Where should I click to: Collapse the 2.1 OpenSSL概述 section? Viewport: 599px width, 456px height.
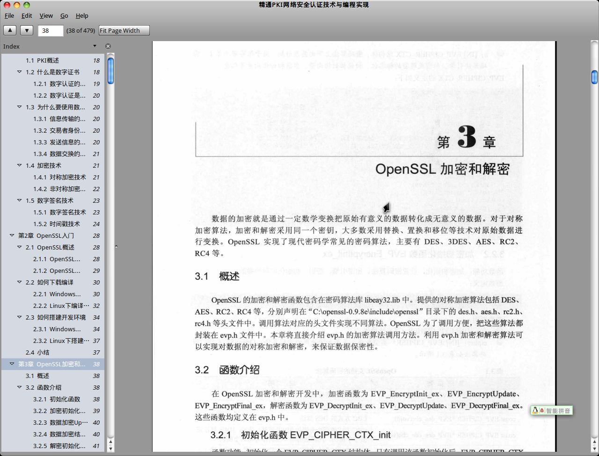19,247
